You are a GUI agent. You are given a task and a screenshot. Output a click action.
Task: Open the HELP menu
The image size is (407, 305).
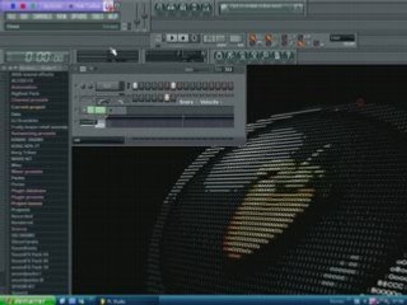click(x=112, y=17)
